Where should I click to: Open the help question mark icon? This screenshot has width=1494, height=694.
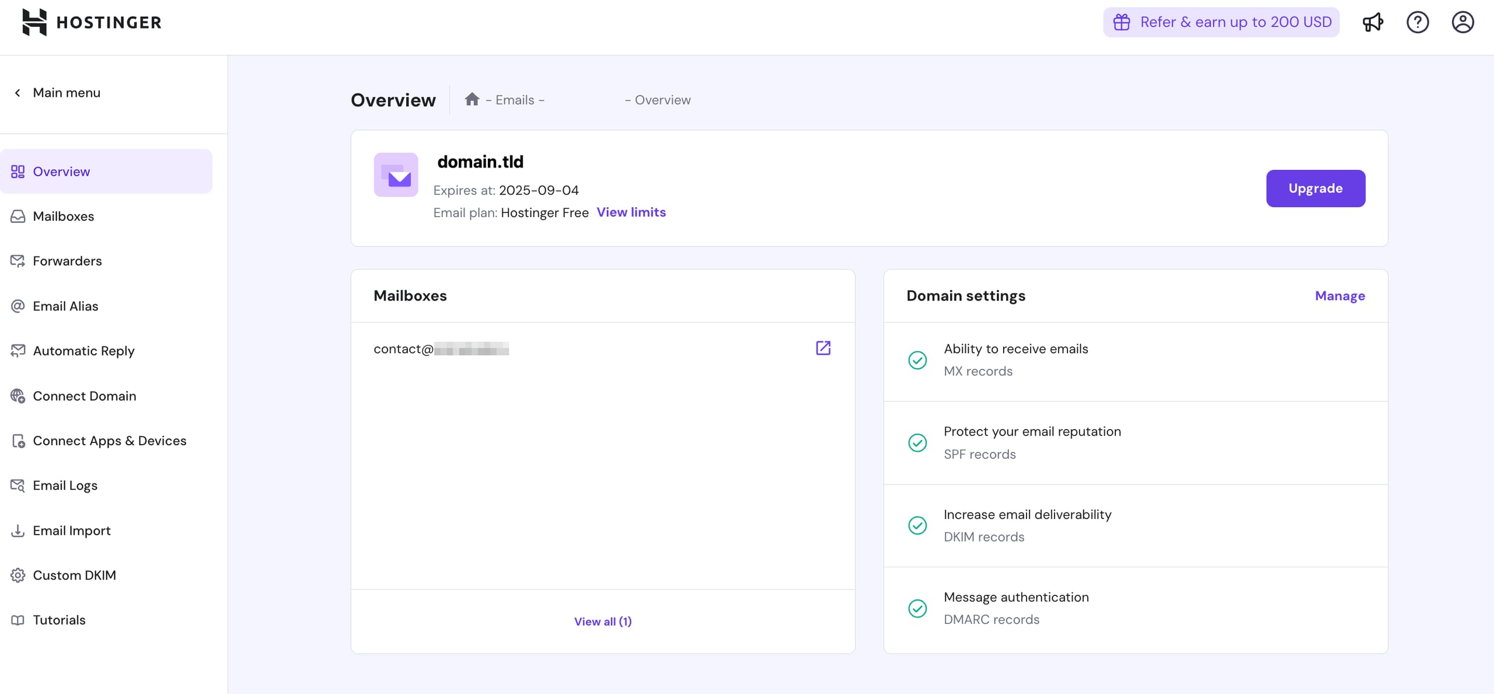click(x=1417, y=22)
